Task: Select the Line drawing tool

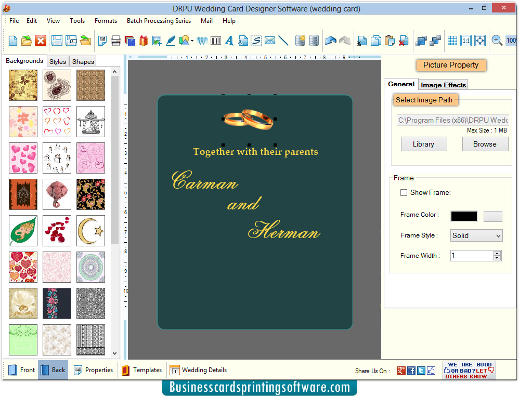Action: point(283,41)
